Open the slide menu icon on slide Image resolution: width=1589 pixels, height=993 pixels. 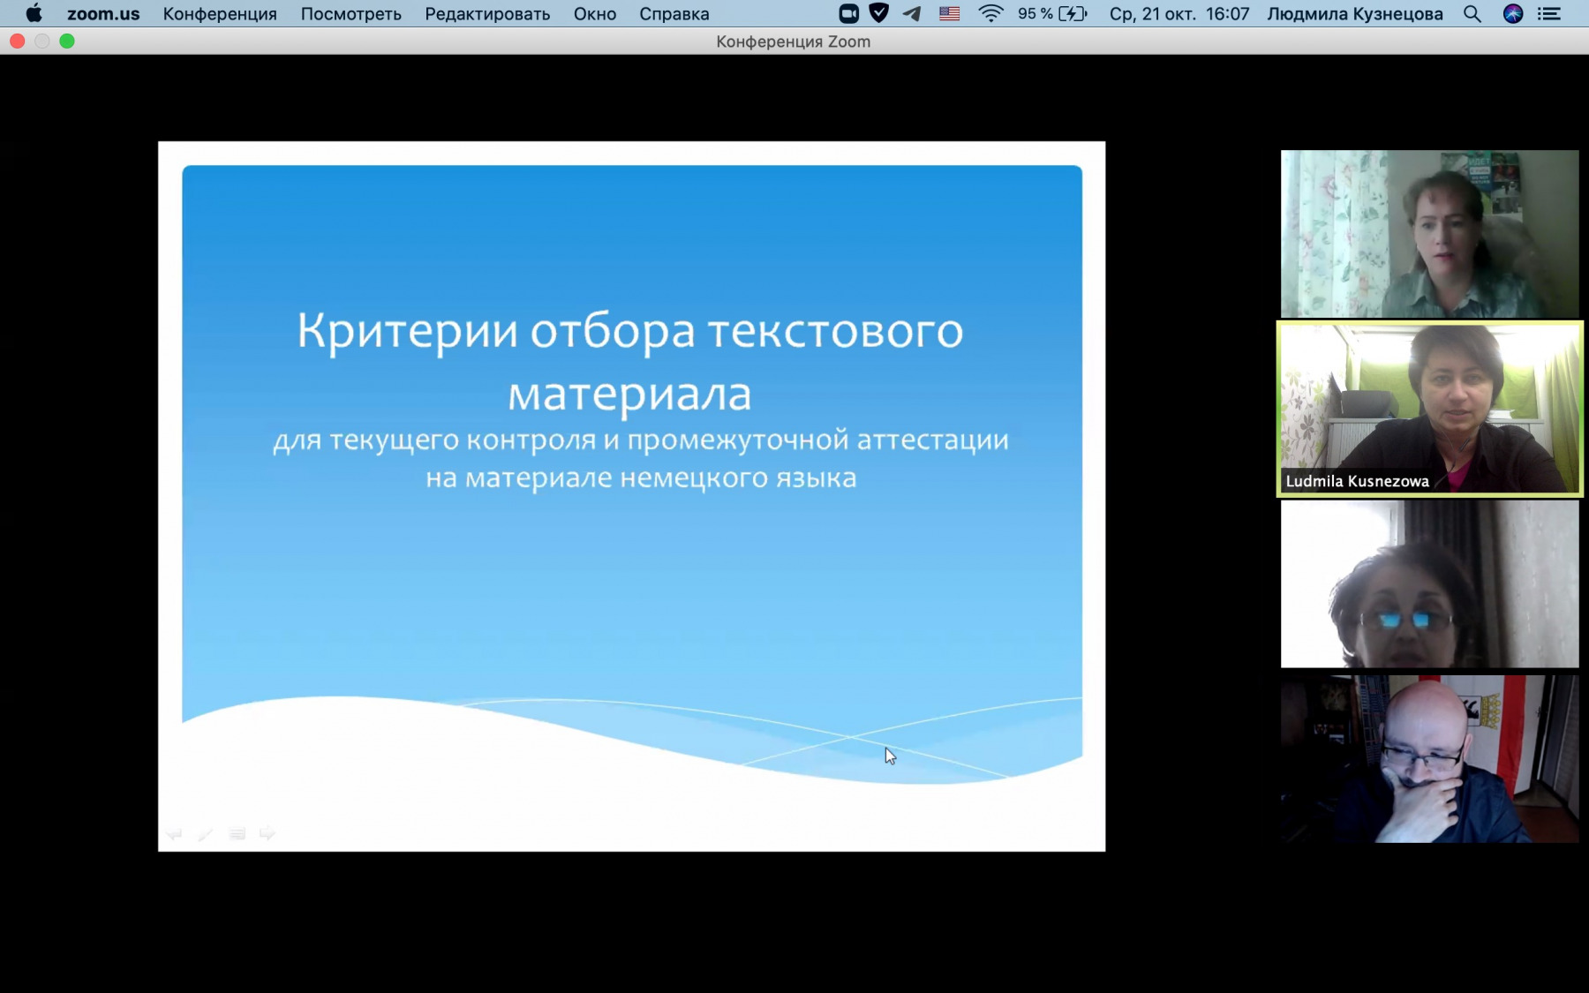[237, 833]
